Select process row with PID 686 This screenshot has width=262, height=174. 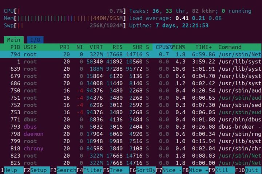pos(131,83)
